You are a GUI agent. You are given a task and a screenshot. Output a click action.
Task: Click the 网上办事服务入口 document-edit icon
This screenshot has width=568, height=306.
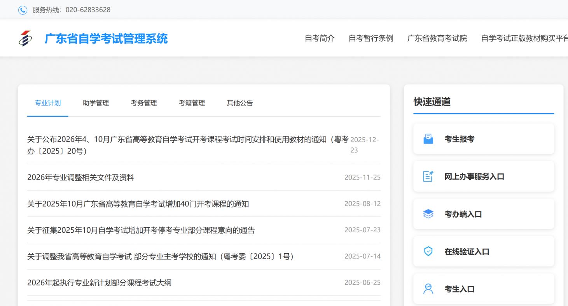point(428,176)
